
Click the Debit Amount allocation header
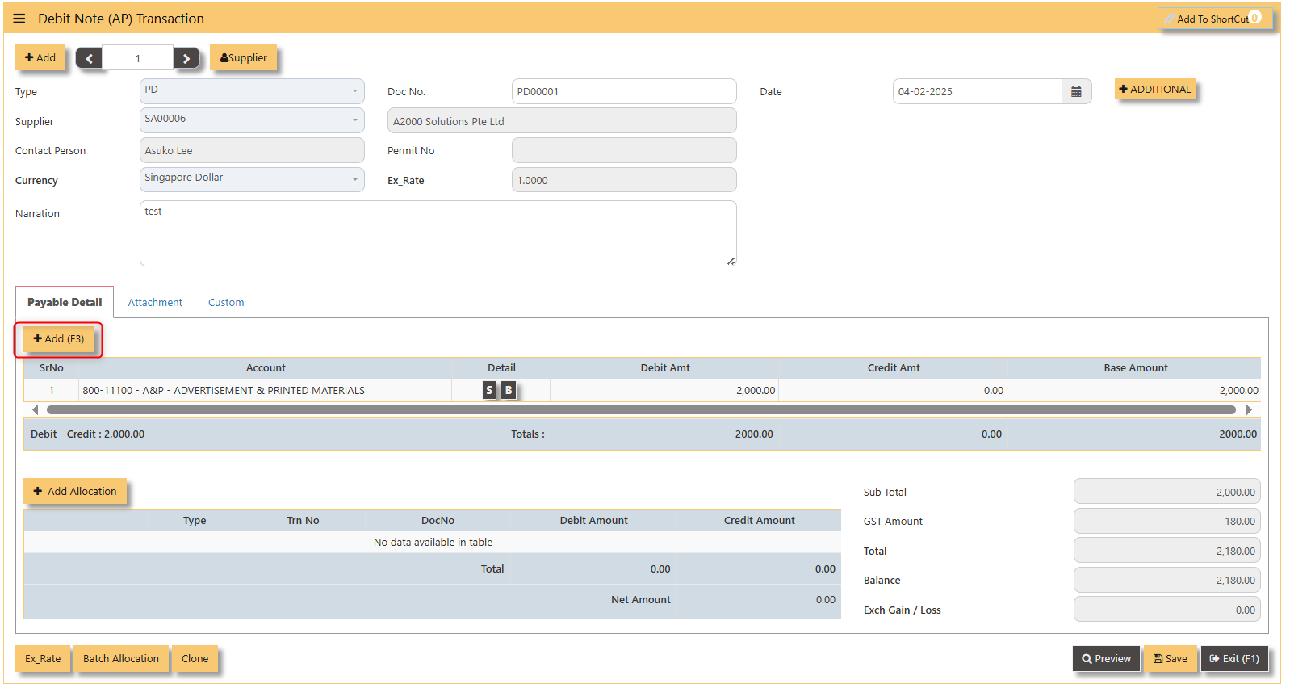coord(593,520)
